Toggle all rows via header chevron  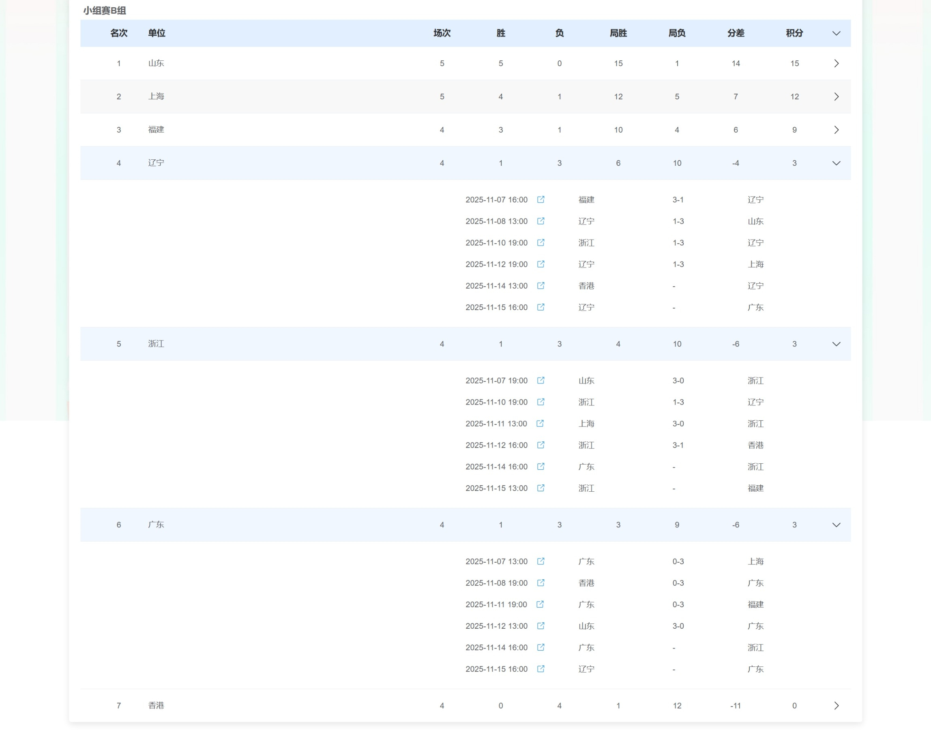tap(836, 33)
